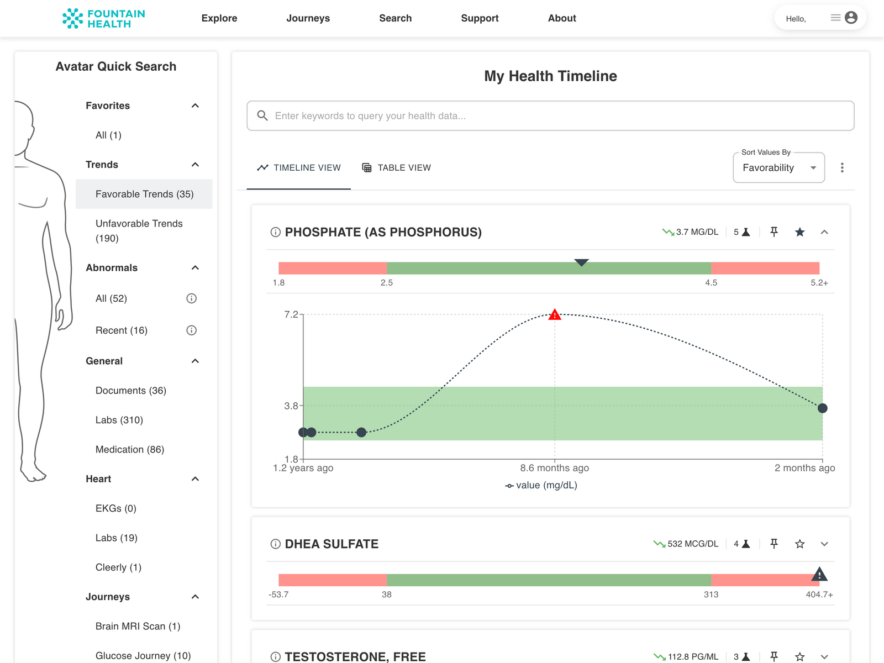The width and height of the screenshot is (884, 663).
Task: Open the Sort Values By dropdown
Action: click(x=778, y=168)
